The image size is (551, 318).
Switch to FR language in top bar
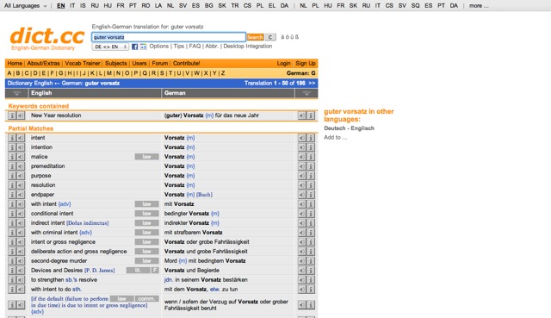121,6
